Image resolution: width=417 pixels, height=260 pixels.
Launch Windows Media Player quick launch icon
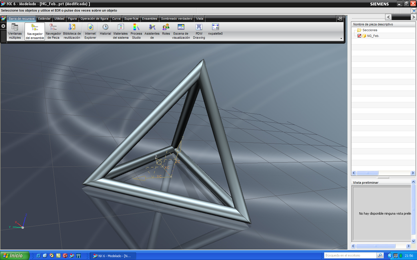52,256
